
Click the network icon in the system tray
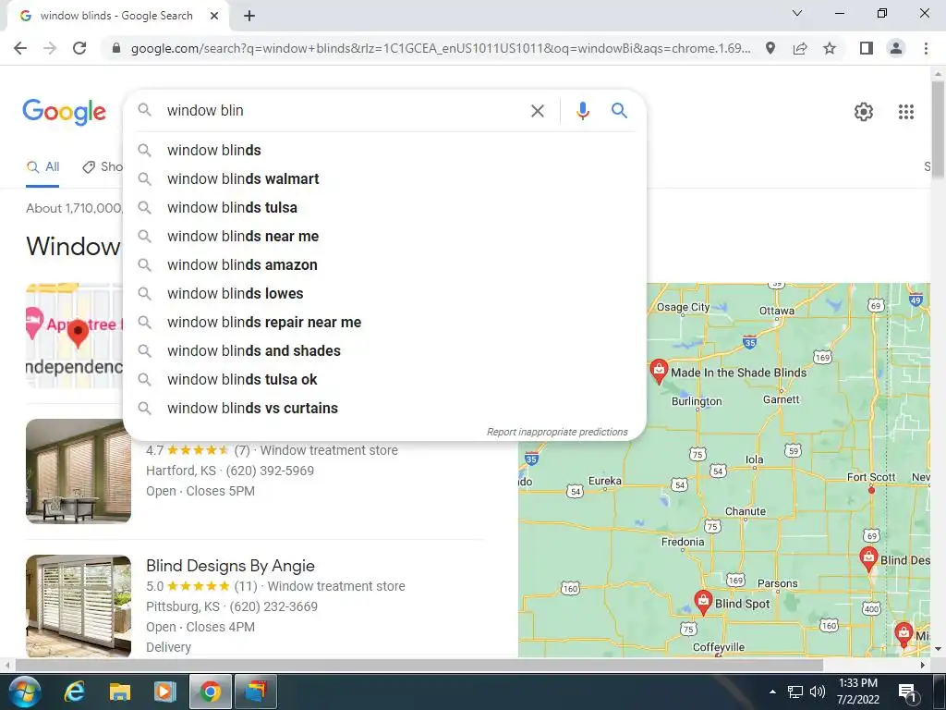pyautogui.click(x=795, y=692)
